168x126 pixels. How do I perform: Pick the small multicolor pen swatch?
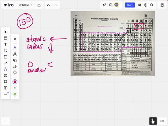point(15,88)
